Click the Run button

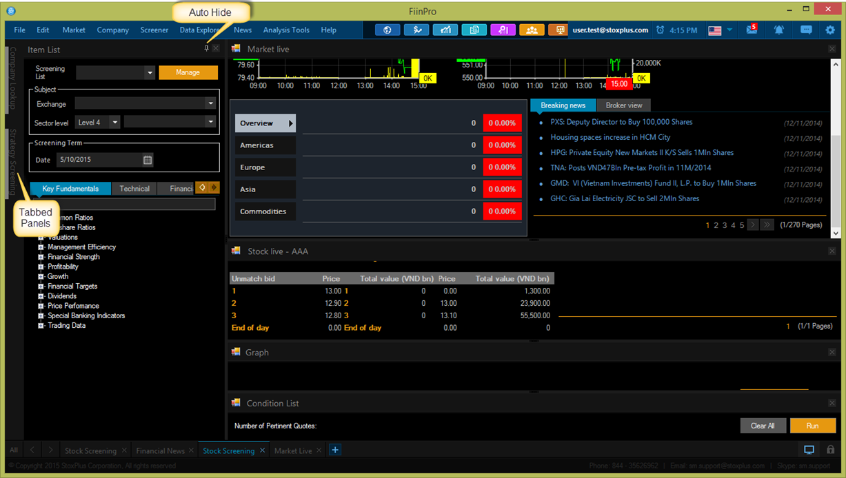(813, 426)
